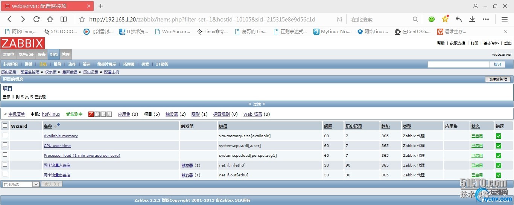Image resolution: width=514 pixels, height=205 pixels.
Task: Click the star bookmark icon in address bar
Action: (x=82, y=19)
